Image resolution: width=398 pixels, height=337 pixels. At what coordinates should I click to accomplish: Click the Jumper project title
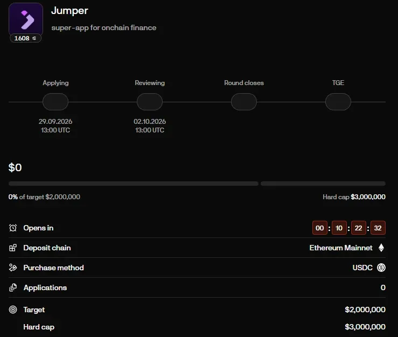click(69, 11)
